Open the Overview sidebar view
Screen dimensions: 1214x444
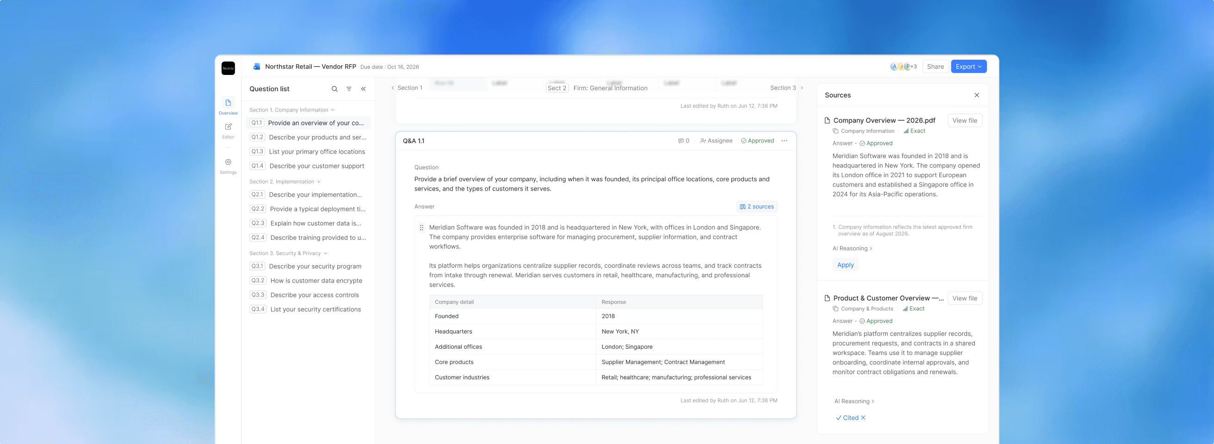click(228, 106)
